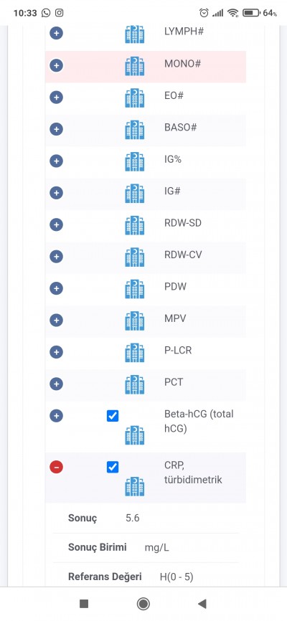
Task: Expand the IG% row details
Action: pyautogui.click(x=56, y=161)
